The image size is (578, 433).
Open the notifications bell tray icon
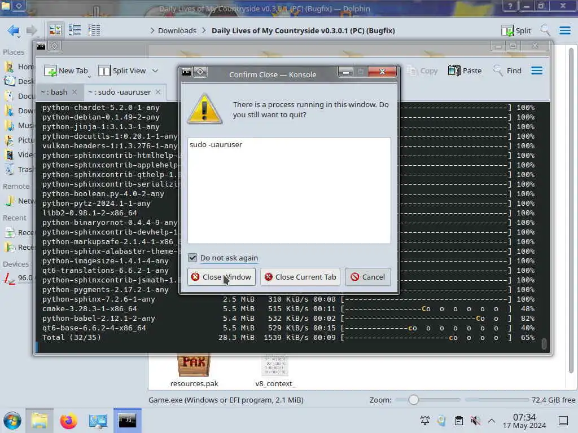[424, 421]
